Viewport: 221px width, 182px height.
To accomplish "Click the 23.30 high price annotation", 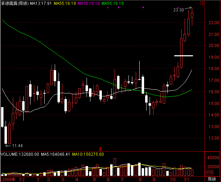I will [178, 10].
